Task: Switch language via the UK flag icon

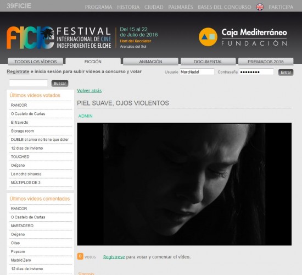Action: pos(260,7)
